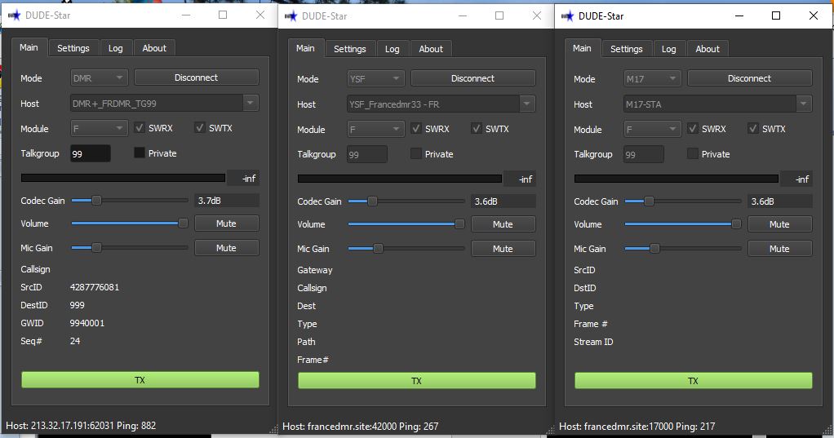Toggle SWRX checkbox in the YSF window
Image resolution: width=834 pixels, height=438 pixels.
tap(416, 129)
